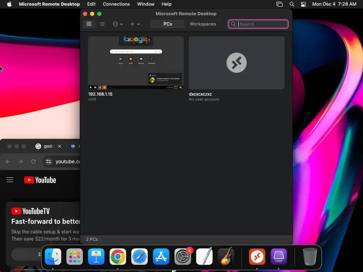Viewport: 363px width, 272px height.
Task: Select the PCs tab
Action: [168, 24]
